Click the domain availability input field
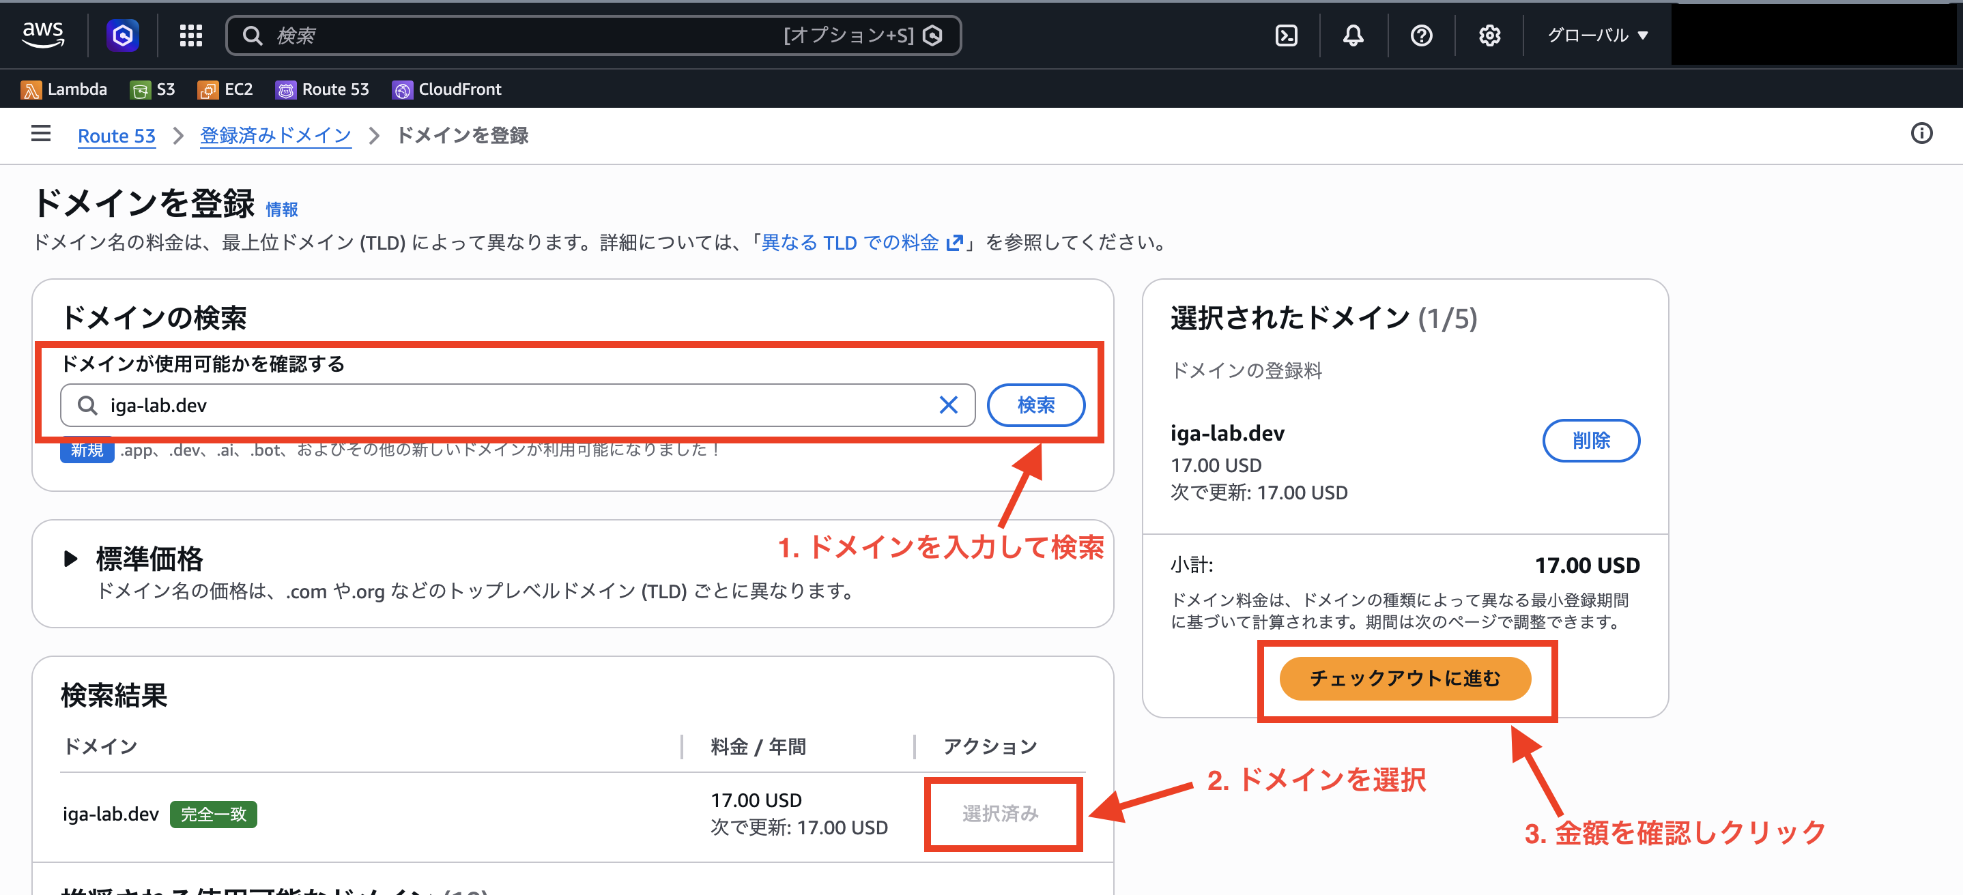 coord(518,405)
